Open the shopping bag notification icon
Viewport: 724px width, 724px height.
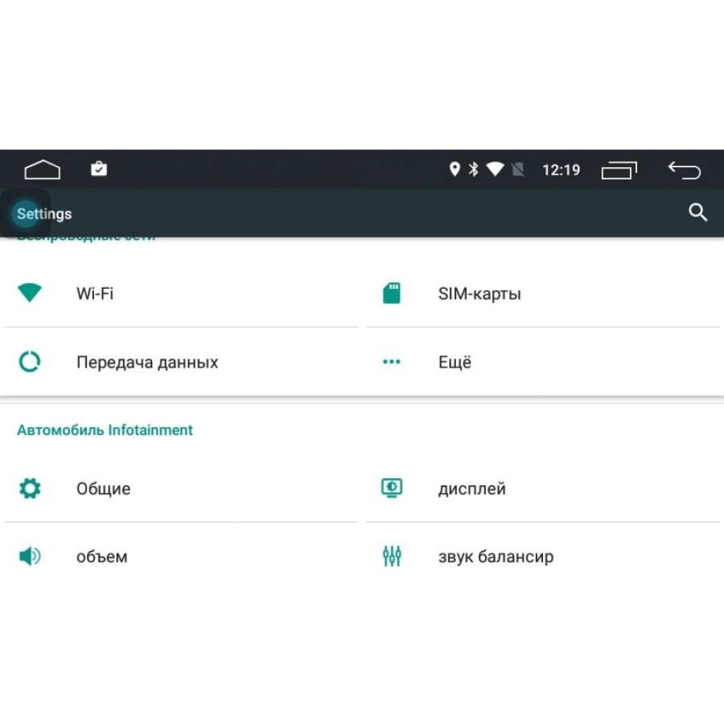[98, 169]
